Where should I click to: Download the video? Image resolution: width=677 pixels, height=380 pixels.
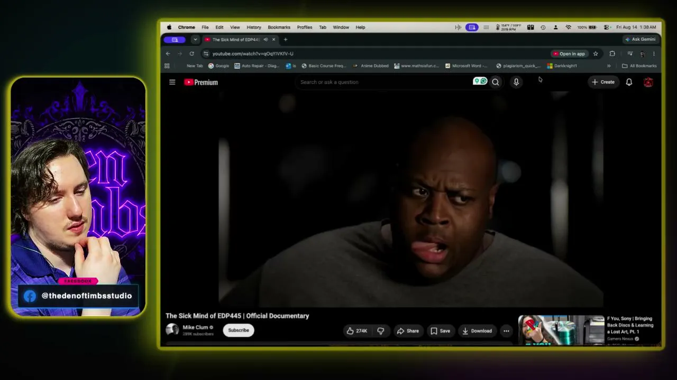click(477, 331)
